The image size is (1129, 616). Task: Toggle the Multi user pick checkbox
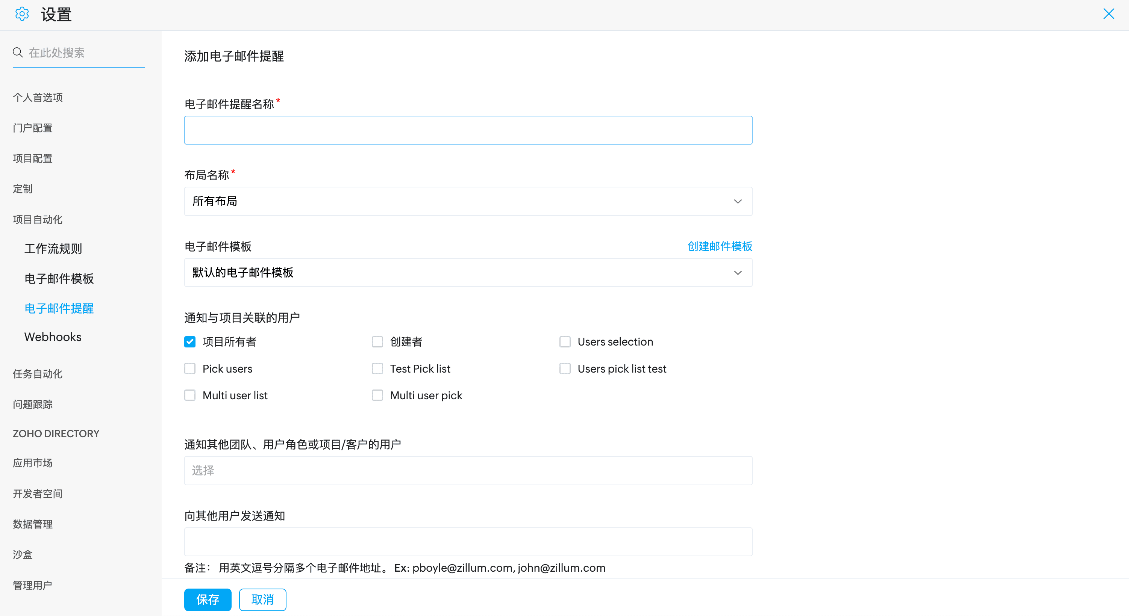tap(377, 396)
